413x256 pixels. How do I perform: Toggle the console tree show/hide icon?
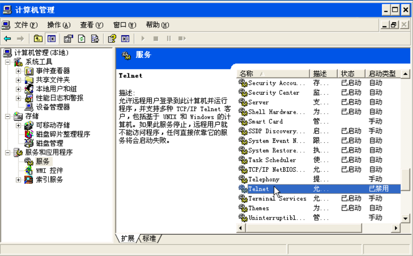tap(51, 39)
